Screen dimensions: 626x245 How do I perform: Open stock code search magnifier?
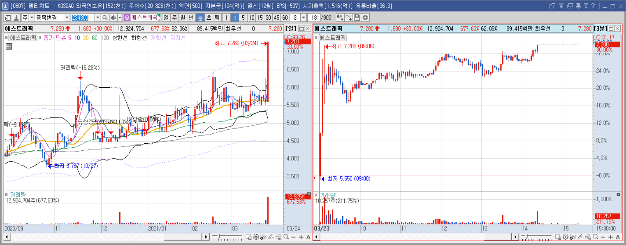pos(105,18)
